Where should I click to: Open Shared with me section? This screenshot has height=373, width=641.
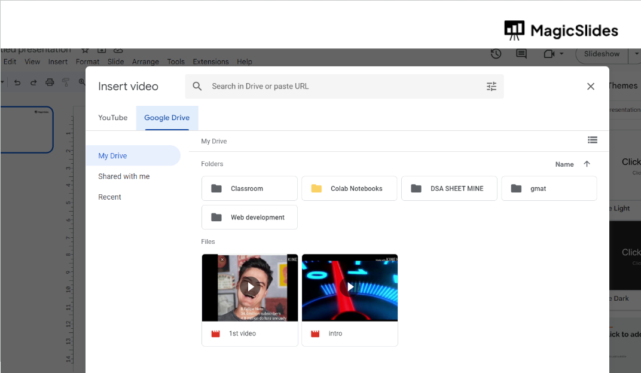[124, 176]
